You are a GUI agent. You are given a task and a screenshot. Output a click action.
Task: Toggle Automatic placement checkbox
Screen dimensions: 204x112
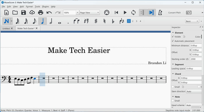pos(173,41)
